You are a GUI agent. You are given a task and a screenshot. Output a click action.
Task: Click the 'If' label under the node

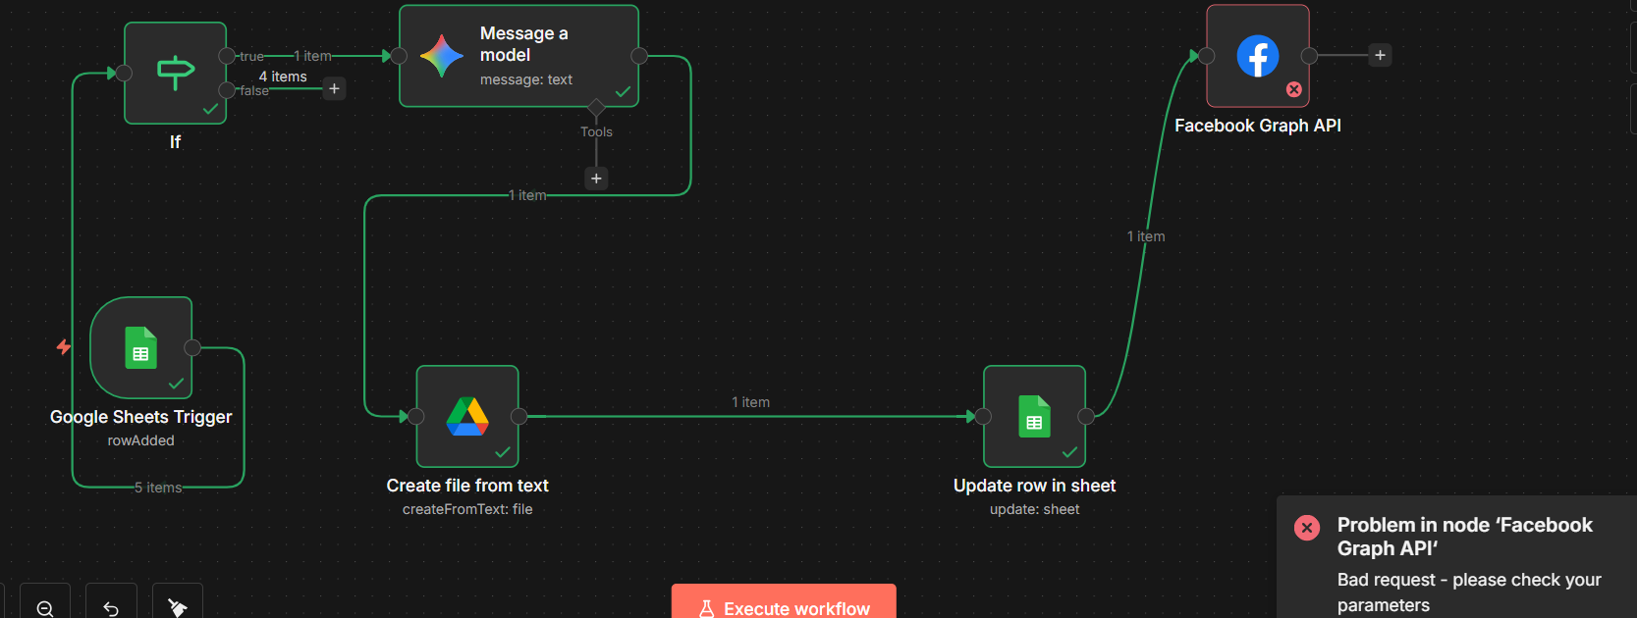175,142
